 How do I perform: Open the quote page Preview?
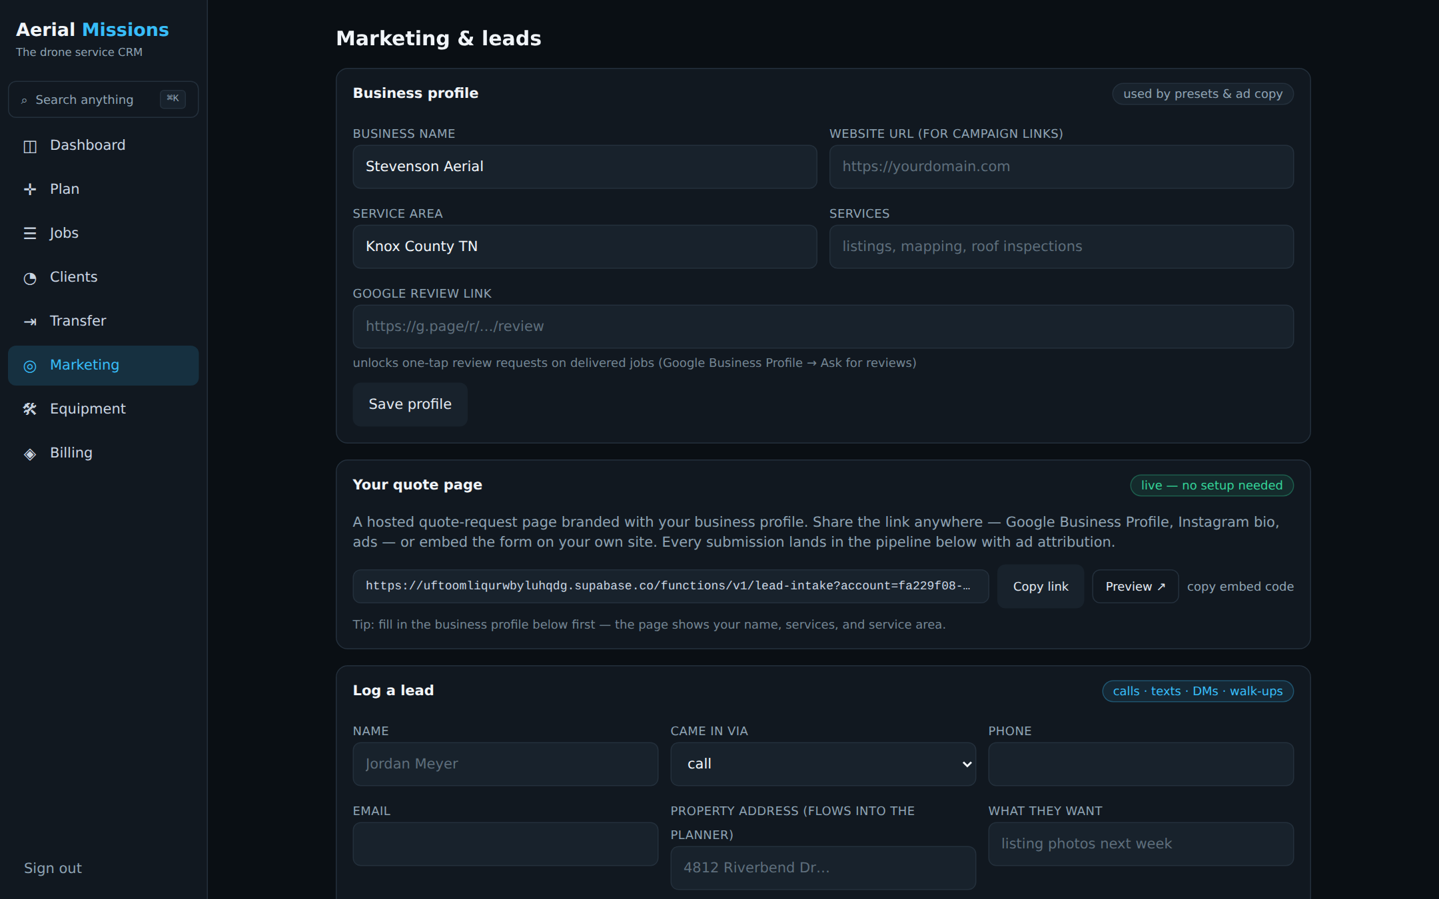1135,586
